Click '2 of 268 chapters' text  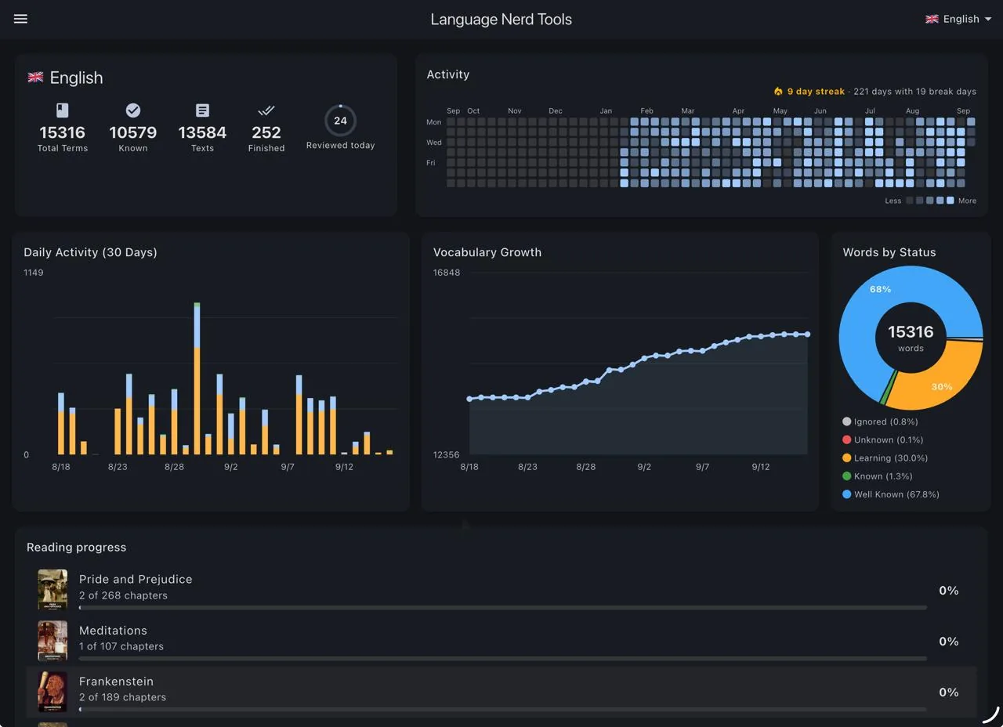123,595
